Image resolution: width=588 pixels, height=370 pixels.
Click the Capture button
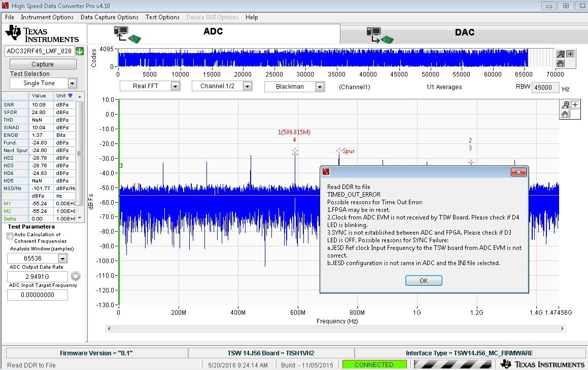pos(43,64)
